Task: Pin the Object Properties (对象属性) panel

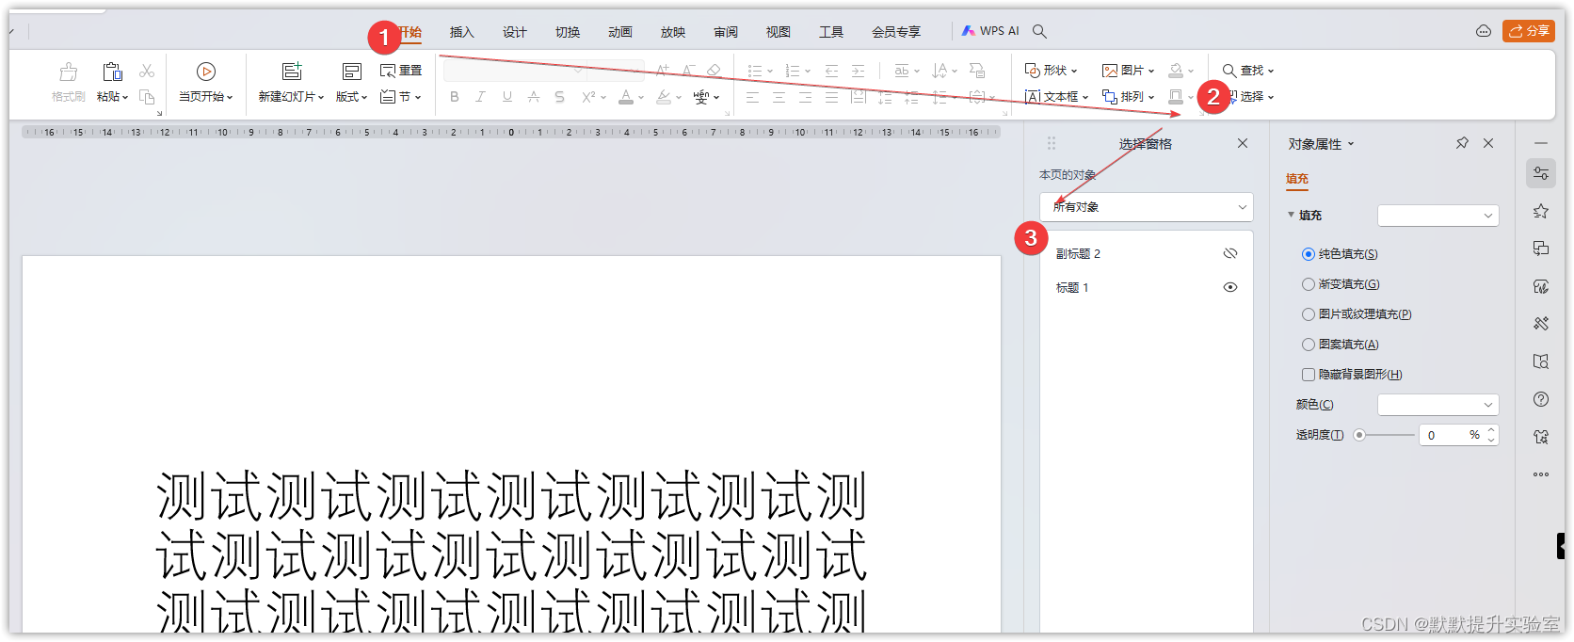Action: click(x=1462, y=143)
